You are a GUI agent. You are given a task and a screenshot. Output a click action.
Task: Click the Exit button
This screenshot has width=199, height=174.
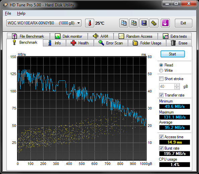(183, 23)
